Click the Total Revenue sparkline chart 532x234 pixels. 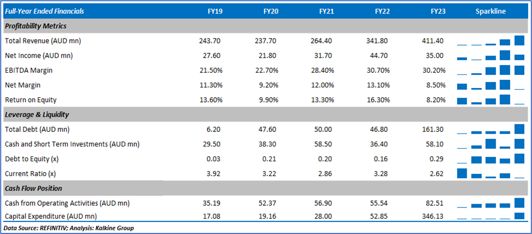pos(491,41)
